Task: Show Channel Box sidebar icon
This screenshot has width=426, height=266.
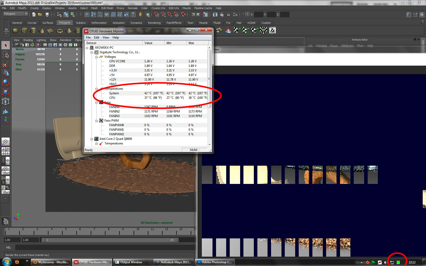Action: point(422,14)
